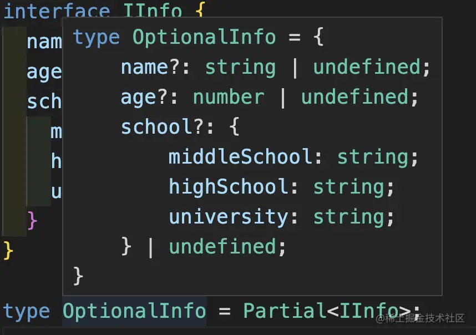
Task: Click the partially hidden 'age' property in the editor
Action: 44,73
